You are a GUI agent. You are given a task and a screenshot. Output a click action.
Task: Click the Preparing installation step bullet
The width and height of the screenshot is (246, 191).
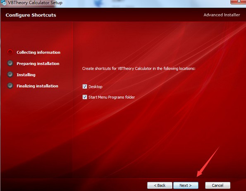click(x=10, y=63)
